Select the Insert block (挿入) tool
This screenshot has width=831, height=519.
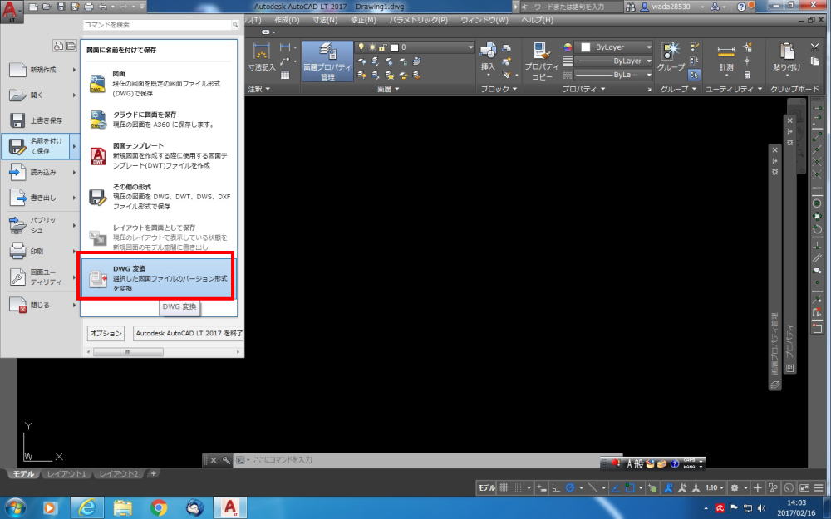coord(488,57)
